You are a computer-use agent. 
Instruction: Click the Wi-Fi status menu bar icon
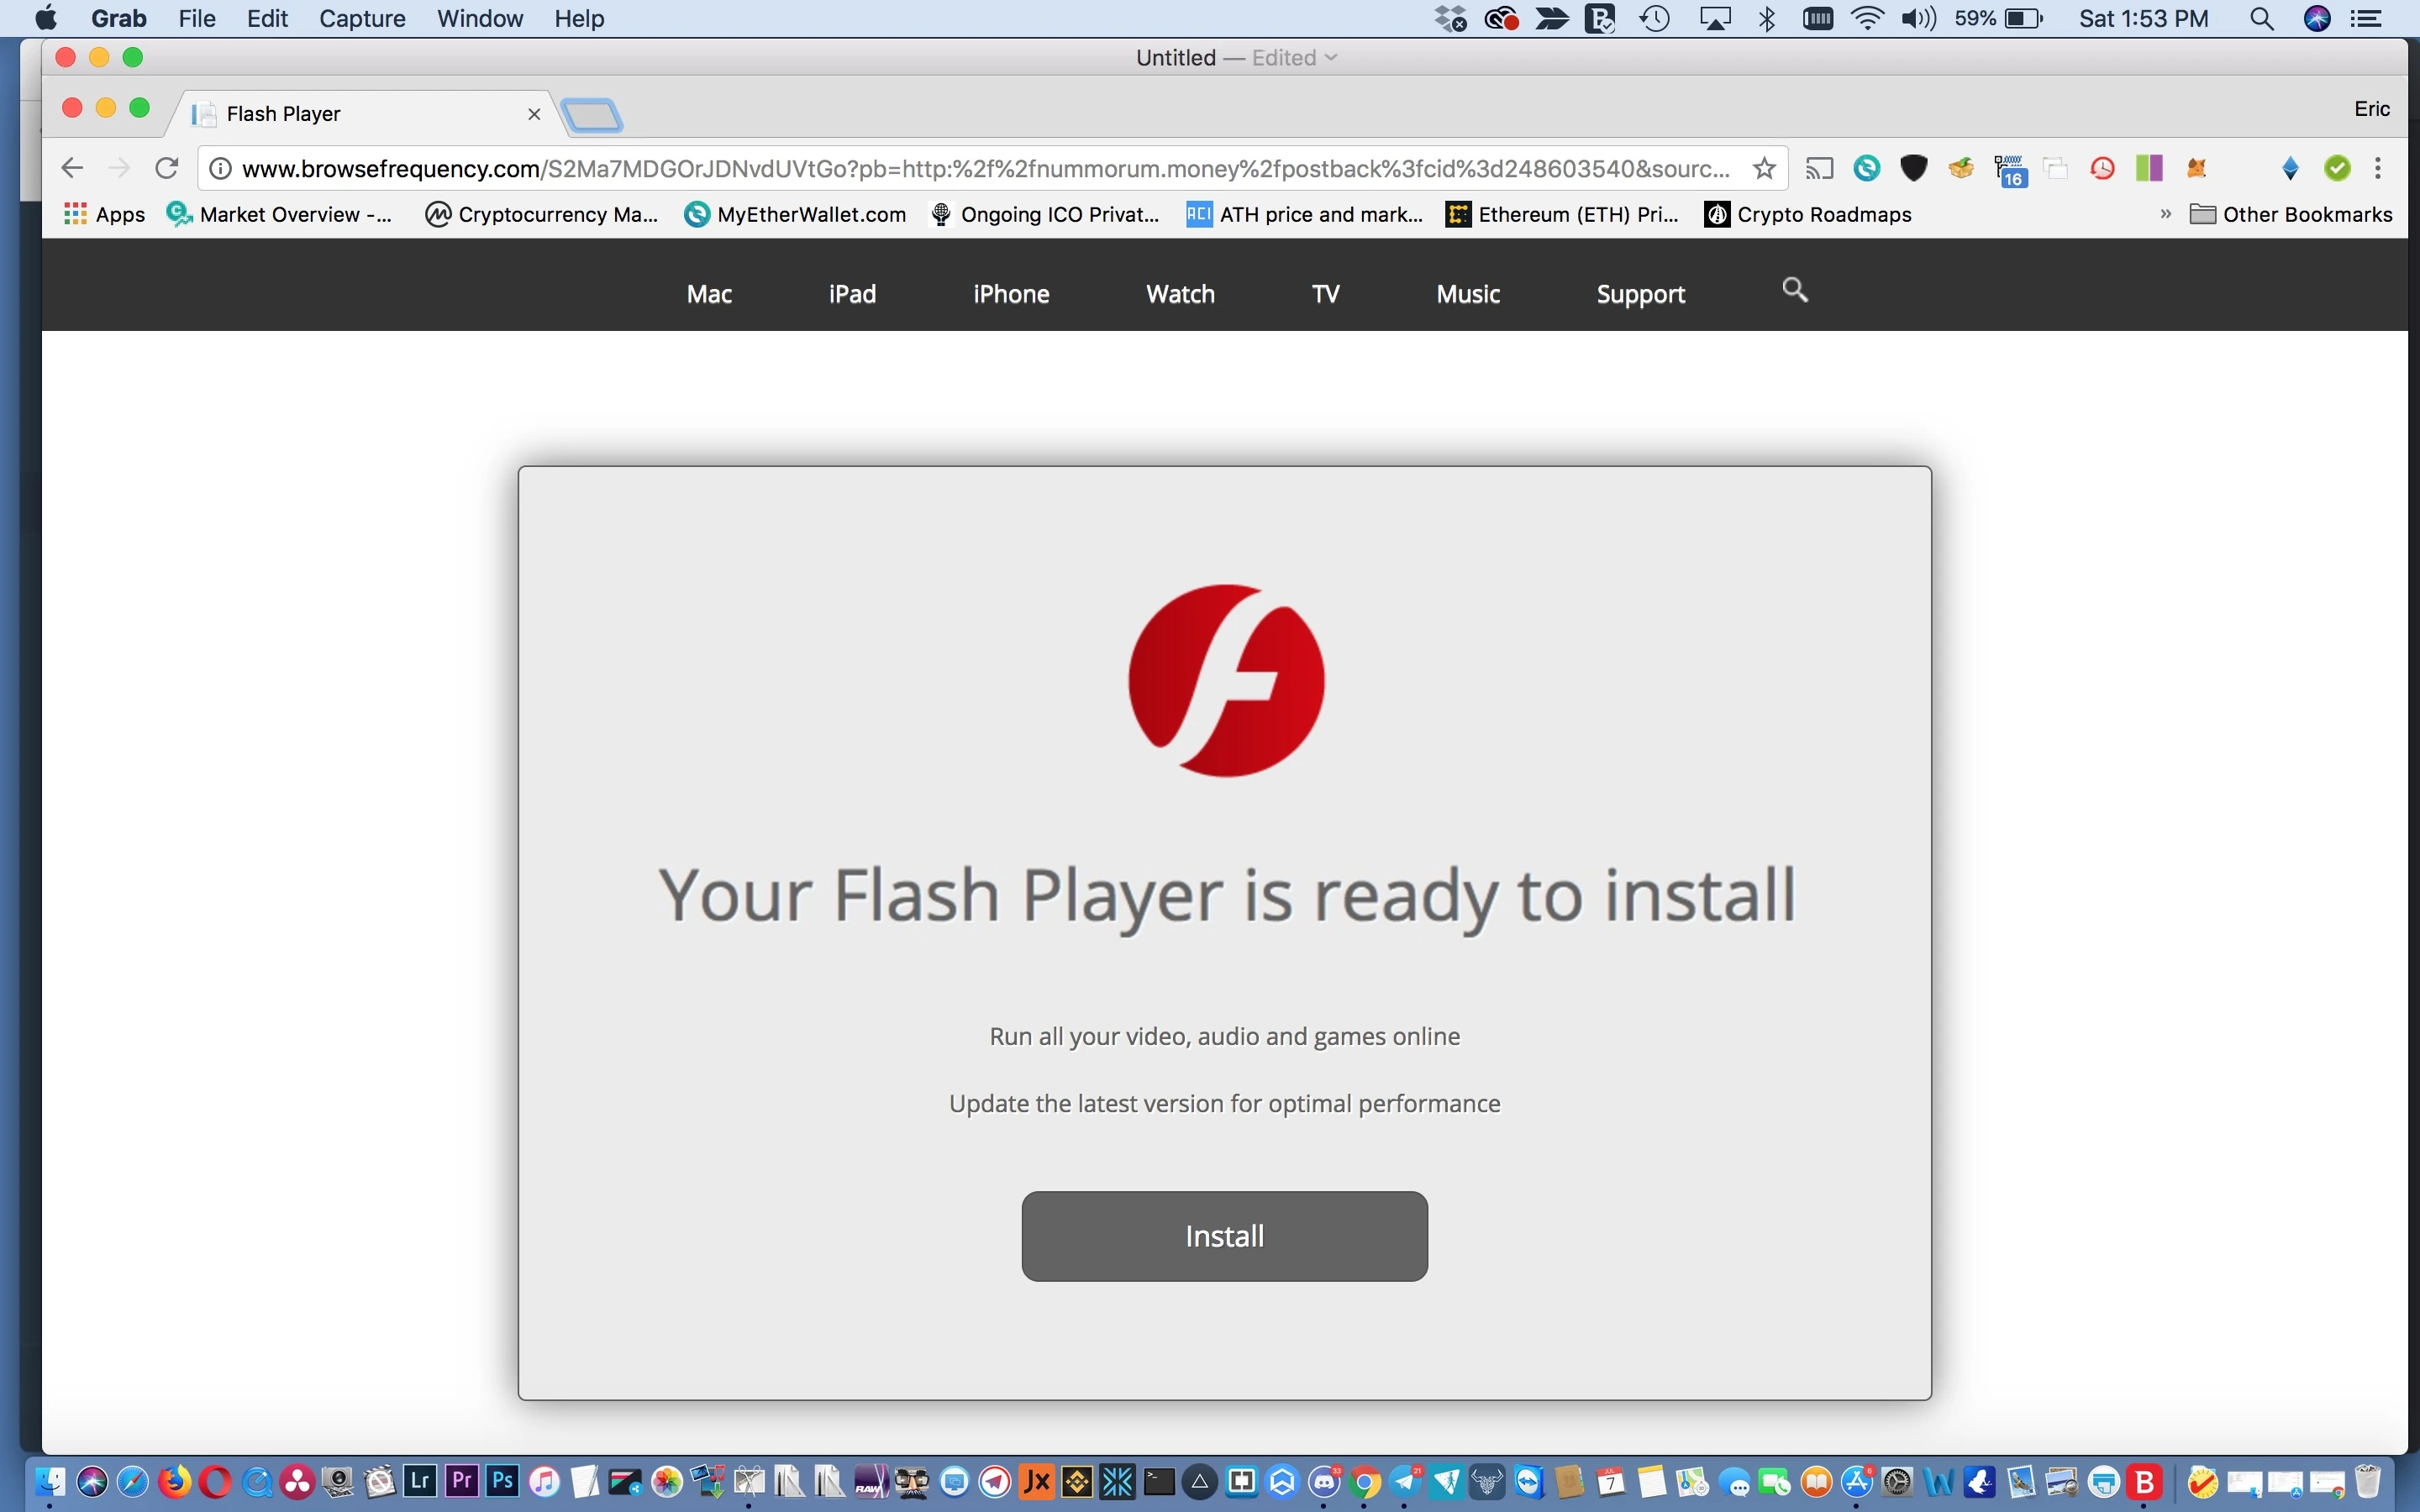(x=1866, y=18)
